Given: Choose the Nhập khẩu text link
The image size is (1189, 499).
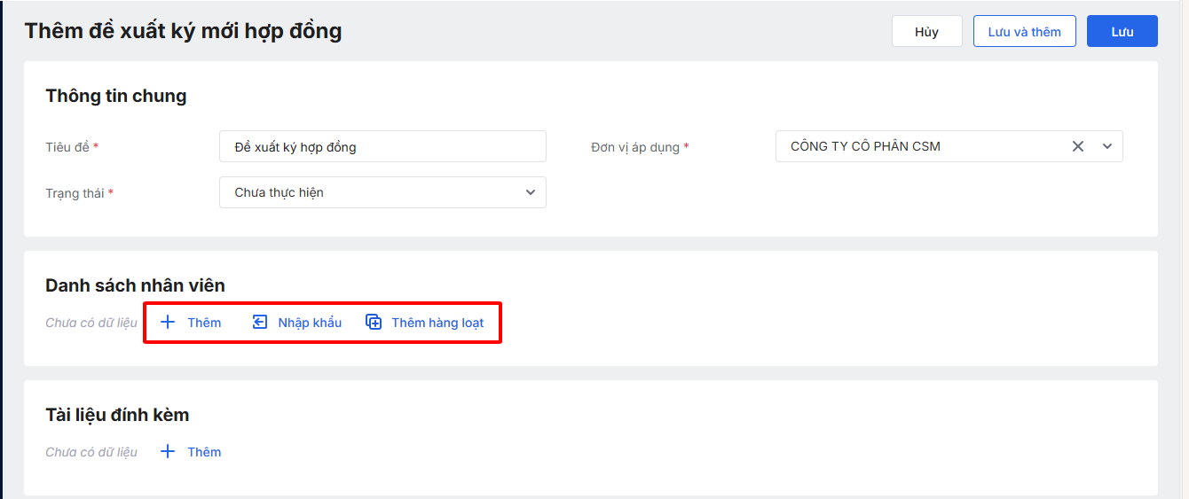Looking at the screenshot, I should coord(310,323).
